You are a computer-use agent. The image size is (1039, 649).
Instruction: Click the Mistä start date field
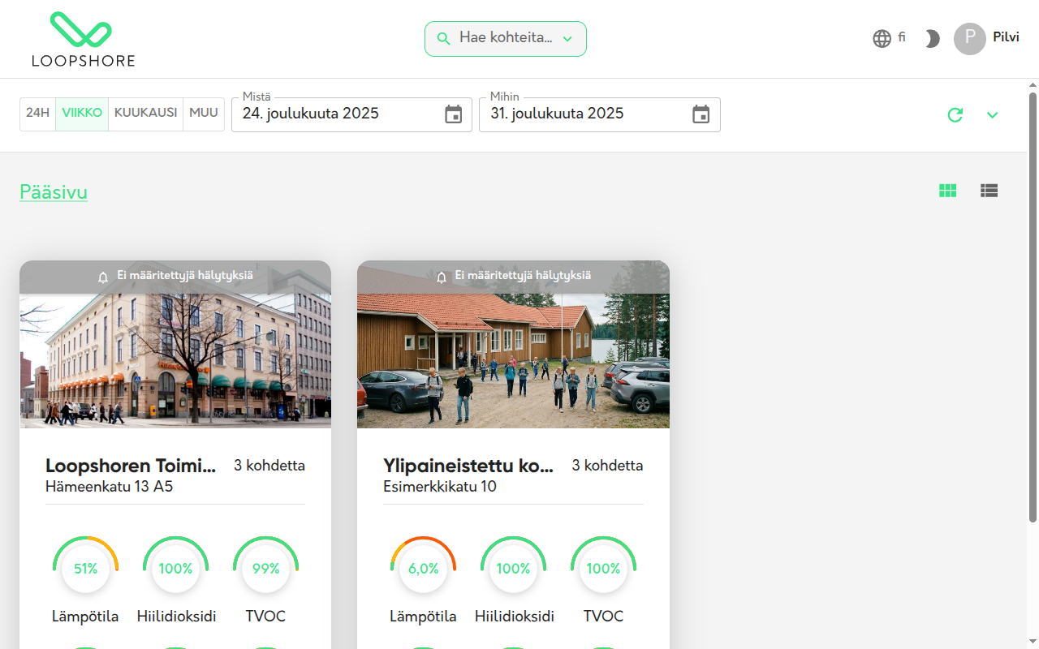351,114
